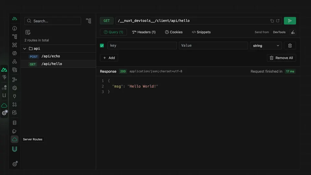Toggle the route tree view icon
Viewport: 311px width, 175px height.
point(88,21)
